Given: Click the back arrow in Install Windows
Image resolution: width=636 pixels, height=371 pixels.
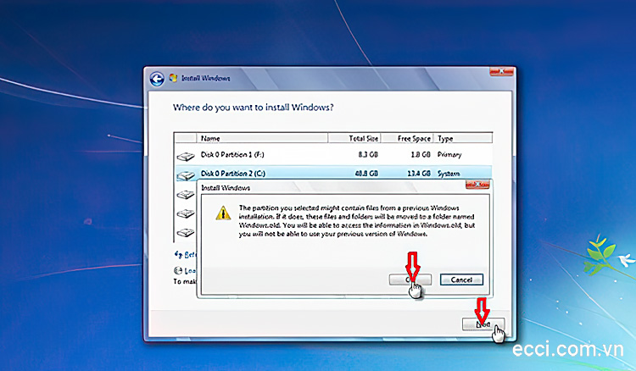Looking at the screenshot, I should [x=157, y=79].
